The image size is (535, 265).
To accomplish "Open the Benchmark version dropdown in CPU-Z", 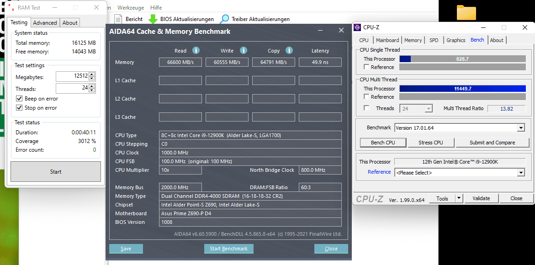I will (x=521, y=128).
